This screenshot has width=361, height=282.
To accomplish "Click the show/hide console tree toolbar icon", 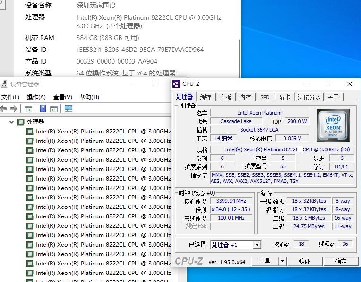I will (28, 109).
